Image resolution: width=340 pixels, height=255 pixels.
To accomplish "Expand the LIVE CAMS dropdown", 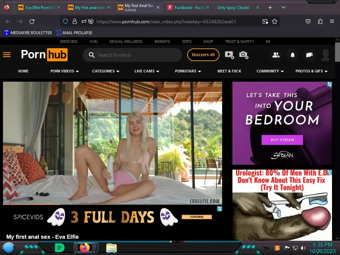I will tap(147, 71).
